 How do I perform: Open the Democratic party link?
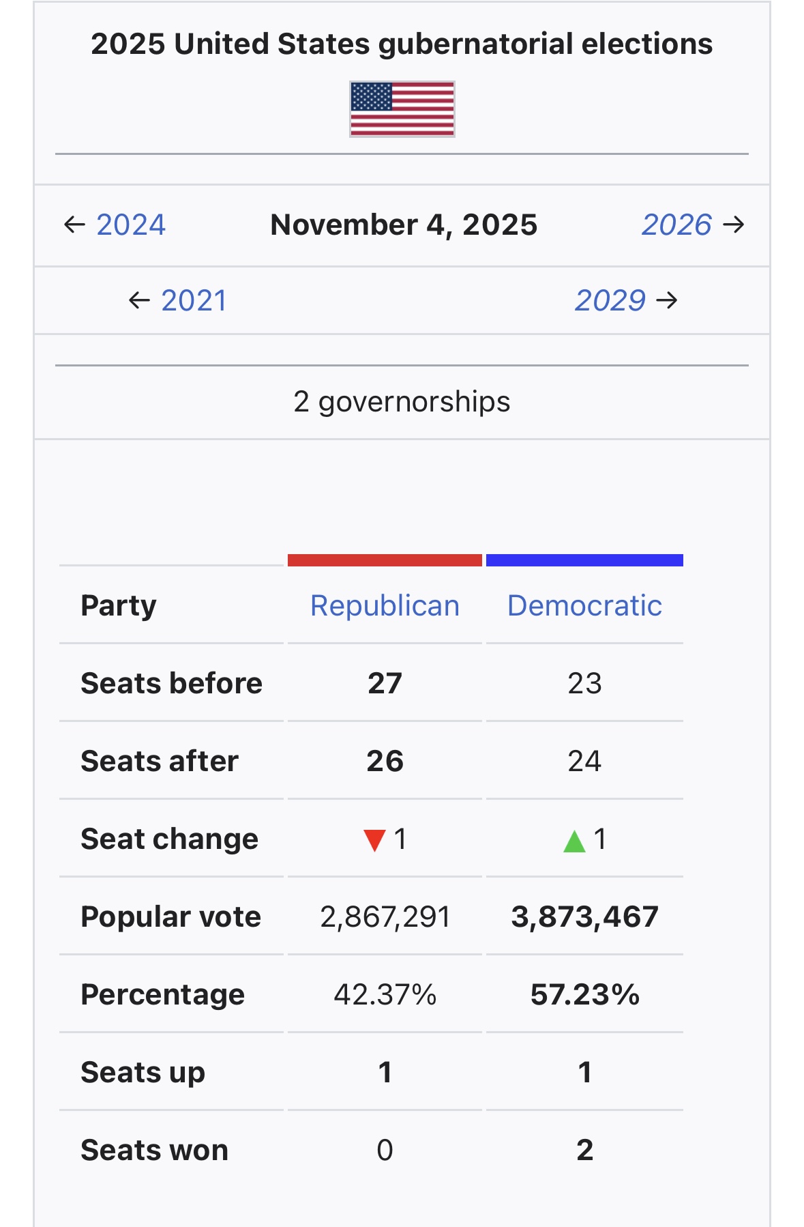pos(584,605)
